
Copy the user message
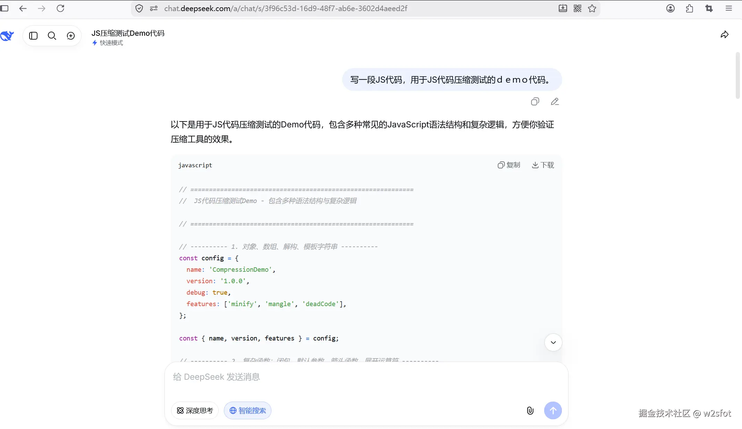(535, 102)
